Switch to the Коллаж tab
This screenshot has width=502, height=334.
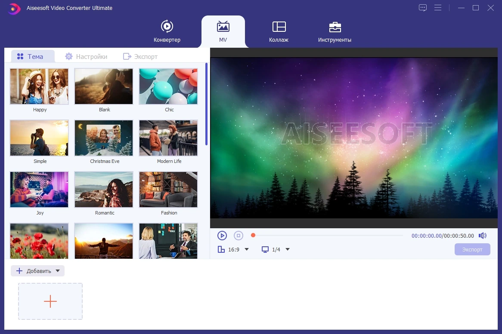[x=279, y=31]
